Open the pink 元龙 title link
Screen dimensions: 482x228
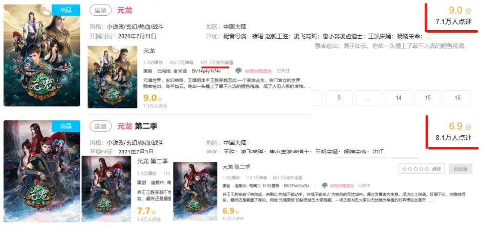[124, 10]
